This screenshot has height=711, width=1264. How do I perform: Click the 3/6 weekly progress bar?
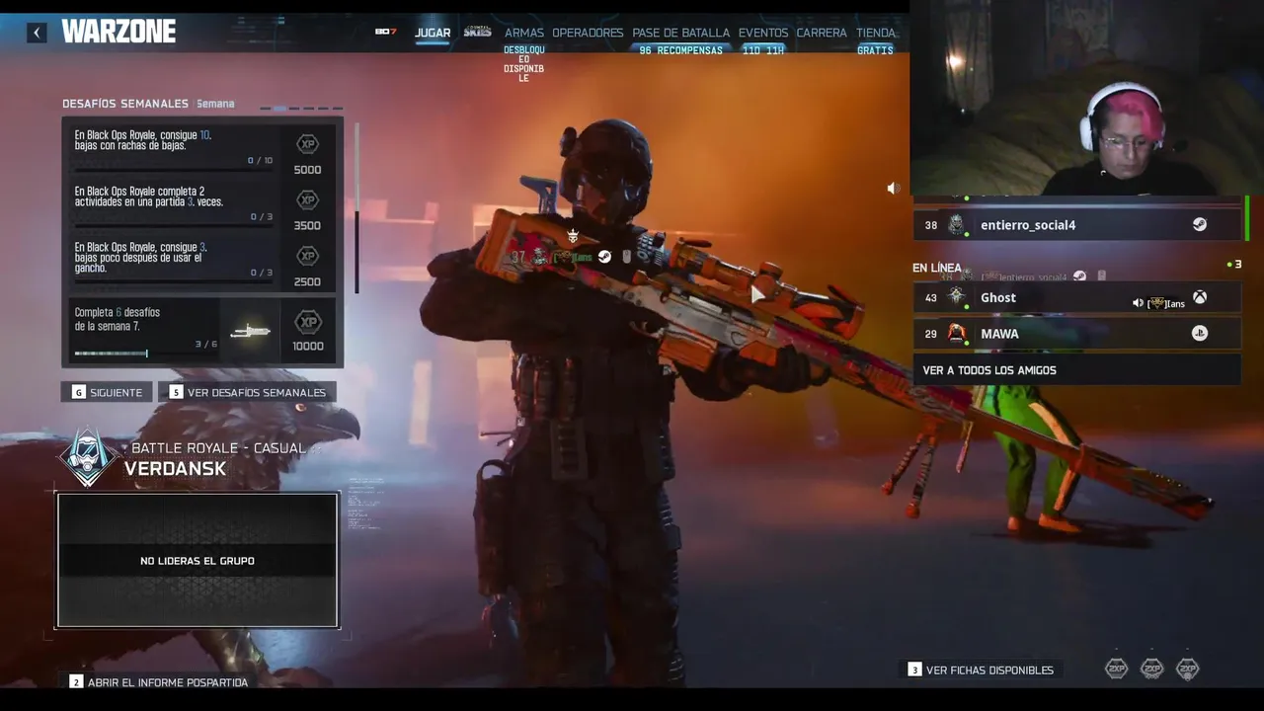[x=146, y=353]
